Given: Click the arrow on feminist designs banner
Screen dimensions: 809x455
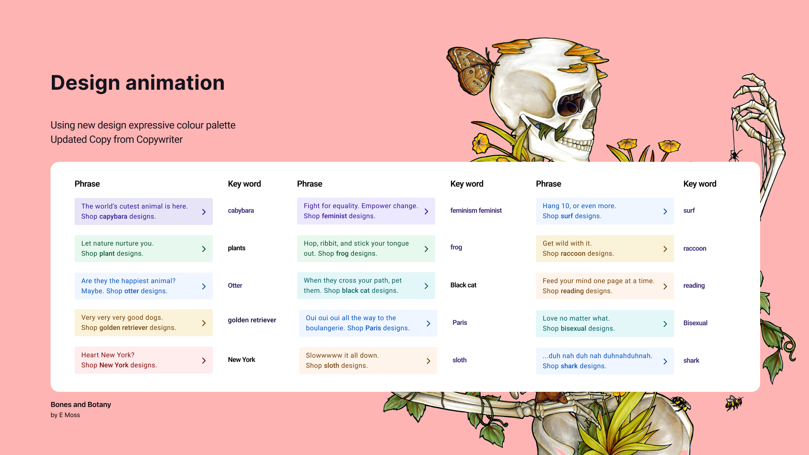Looking at the screenshot, I should point(426,211).
